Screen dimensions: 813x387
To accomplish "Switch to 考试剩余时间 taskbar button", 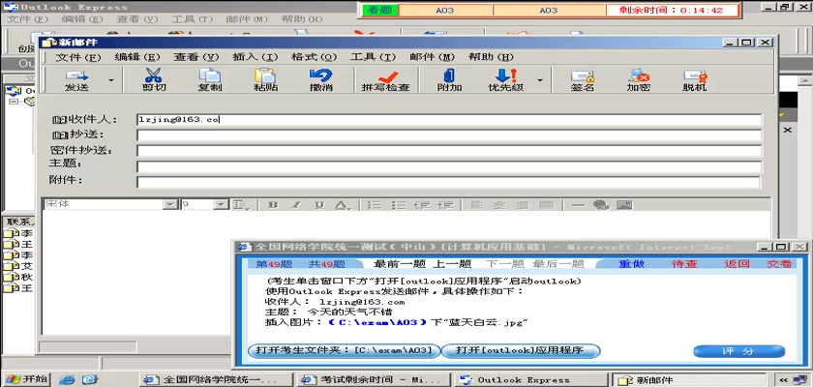I will [x=375, y=379].
